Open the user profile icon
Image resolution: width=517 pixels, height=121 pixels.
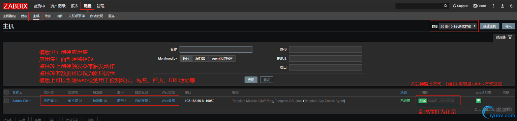click(x=503, y=6)
